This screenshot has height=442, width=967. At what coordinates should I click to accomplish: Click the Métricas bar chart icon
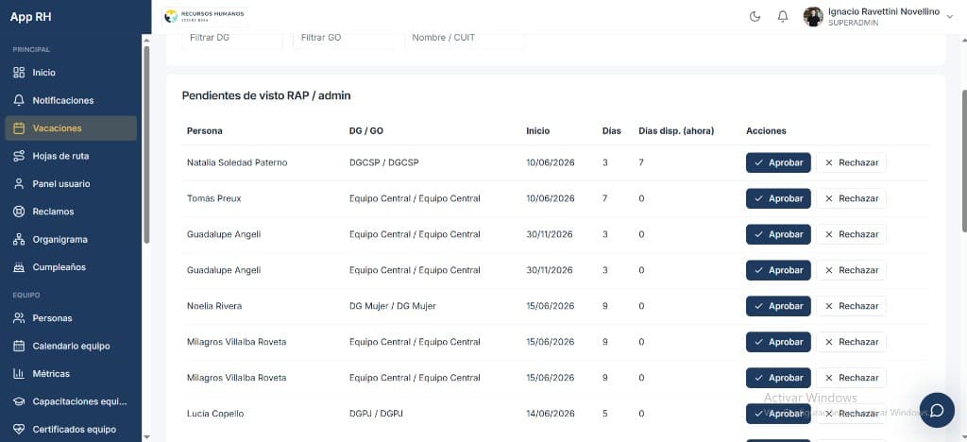point(19,374)
